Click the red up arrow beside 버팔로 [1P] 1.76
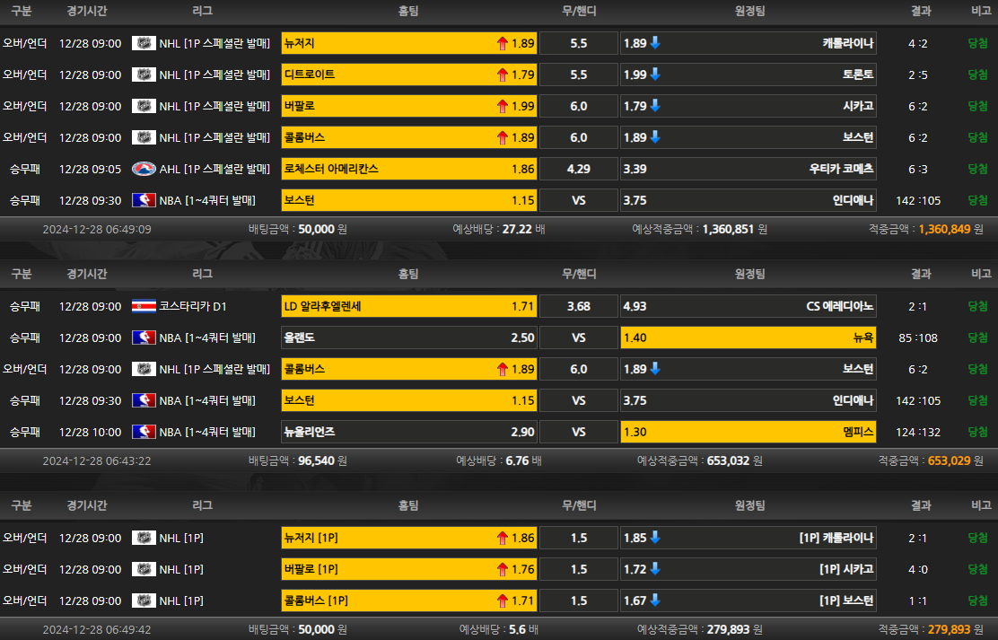Image resolution: width=998 pixels, height=640 pixels. (x=503, y=569)
